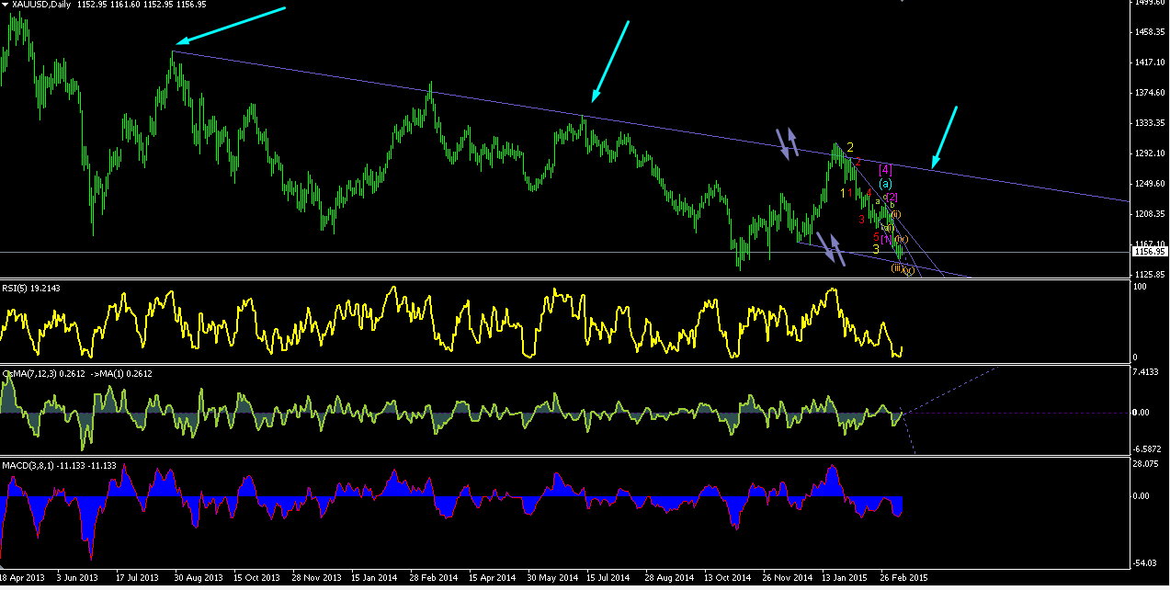The image size is (1170, 590).
Task: Select the magenta [1] wave label
Action: point(885,239)
